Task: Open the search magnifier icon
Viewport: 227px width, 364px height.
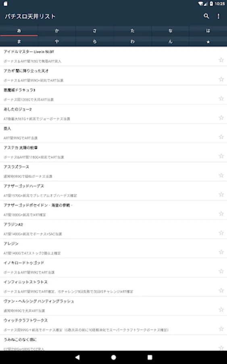Action: click(206, 16)
